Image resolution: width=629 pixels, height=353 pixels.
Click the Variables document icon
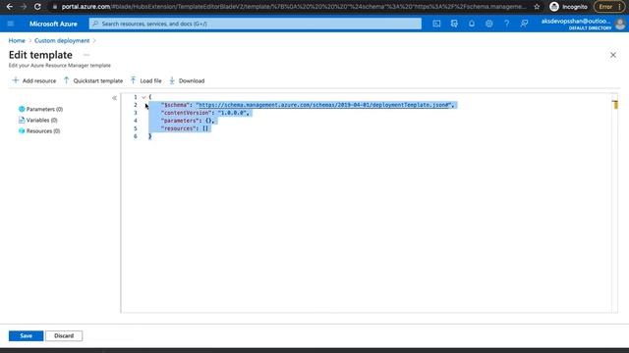click(x=22, y=120)
